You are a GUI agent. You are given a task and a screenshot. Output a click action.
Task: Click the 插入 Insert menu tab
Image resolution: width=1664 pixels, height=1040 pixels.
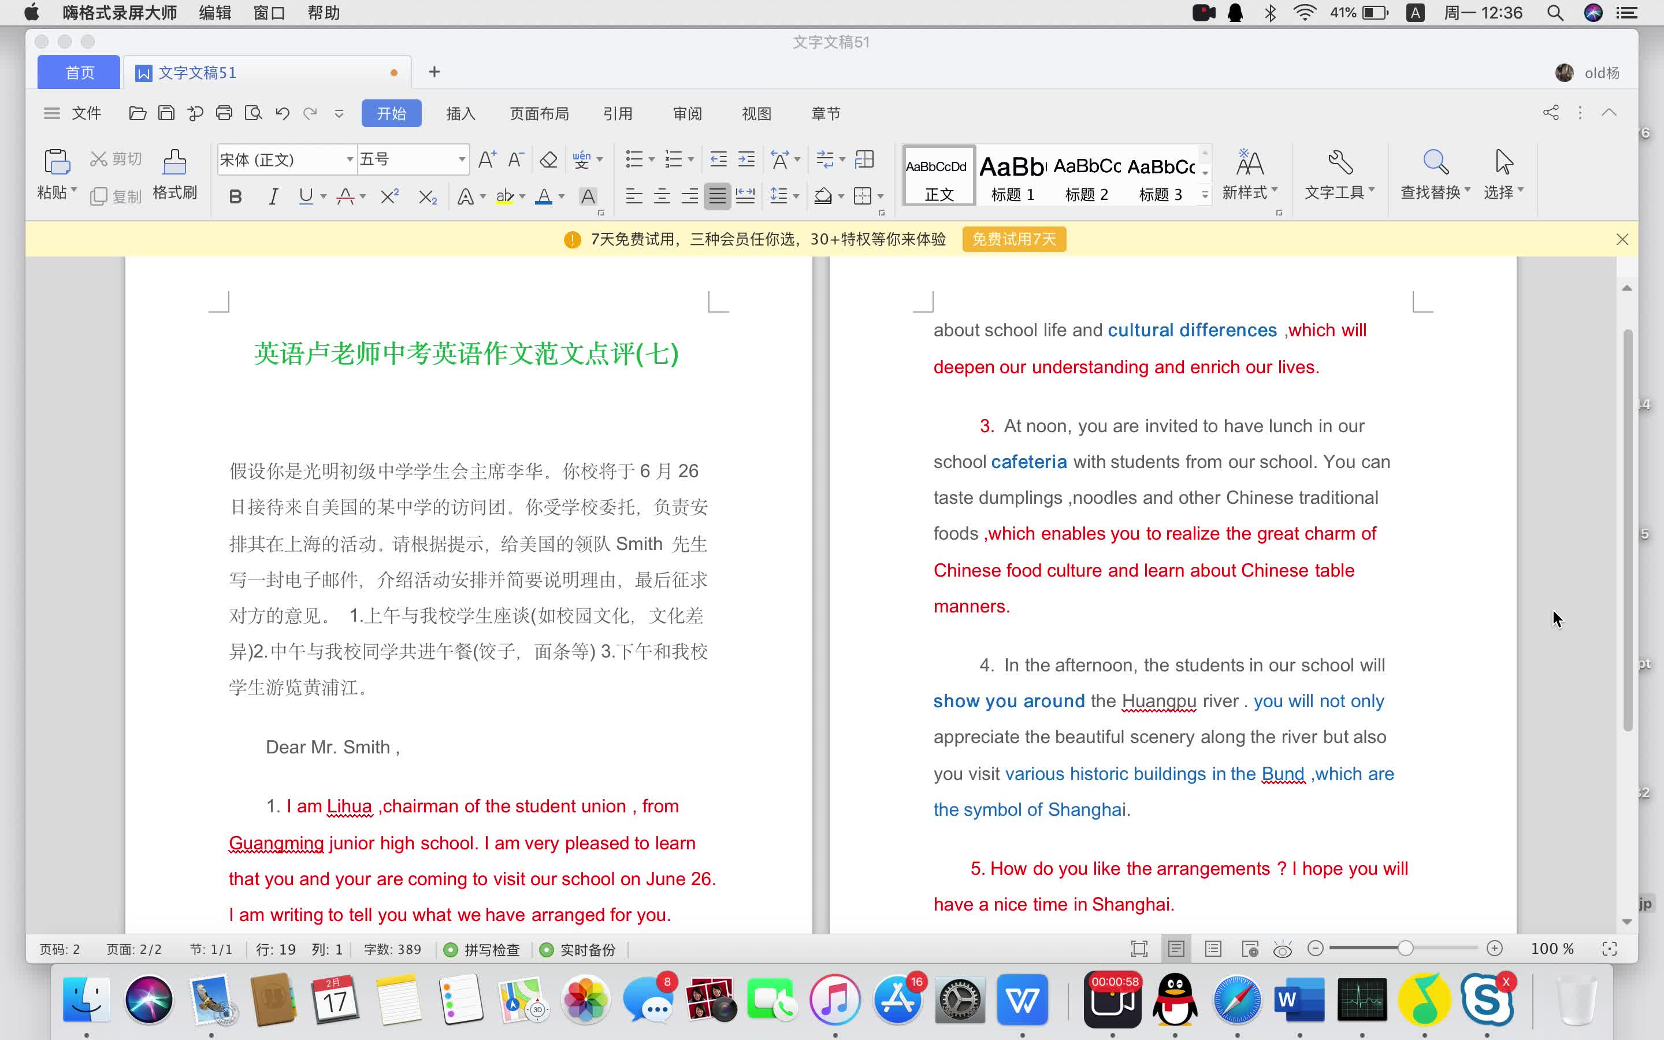click(460, 112)
